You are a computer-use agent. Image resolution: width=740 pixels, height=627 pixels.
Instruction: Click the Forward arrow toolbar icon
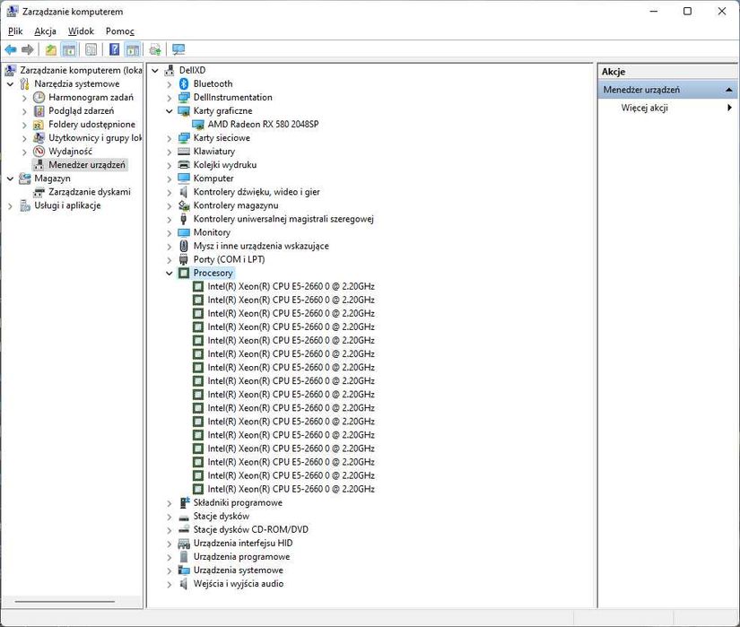[28, 49]
